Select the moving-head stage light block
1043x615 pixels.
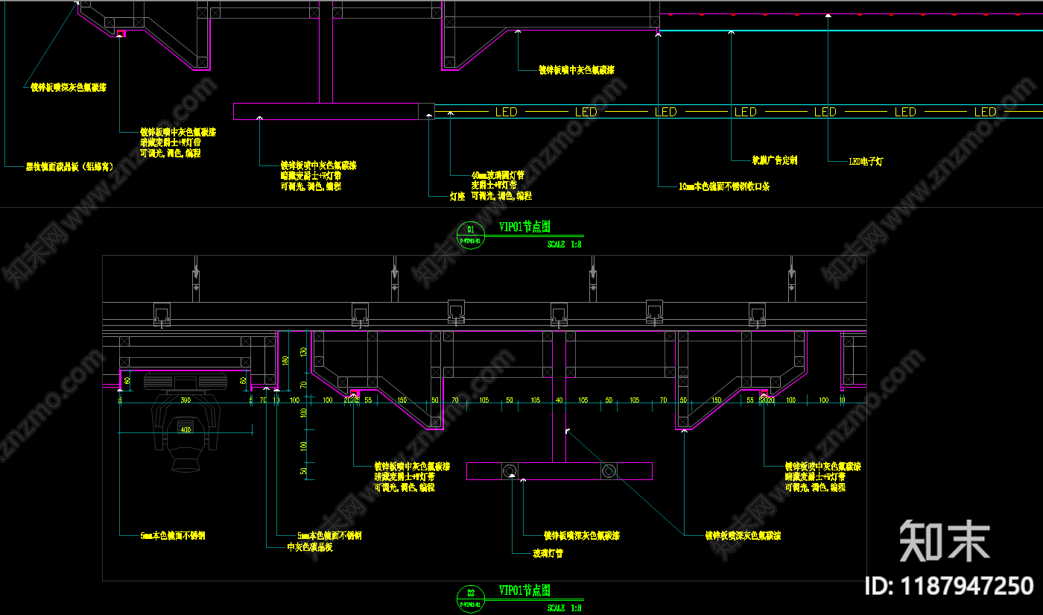pyautogui.click(x=186, y=423)
